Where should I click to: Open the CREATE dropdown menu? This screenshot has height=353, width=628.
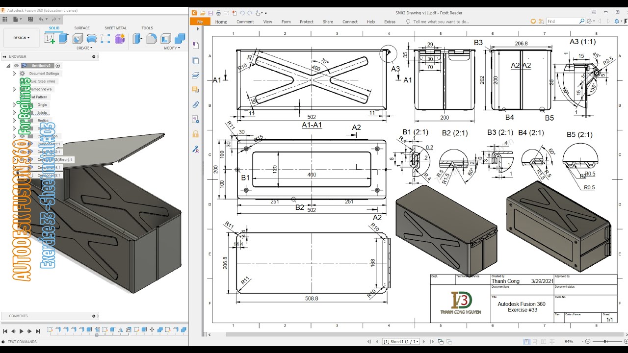coord(84,48)
